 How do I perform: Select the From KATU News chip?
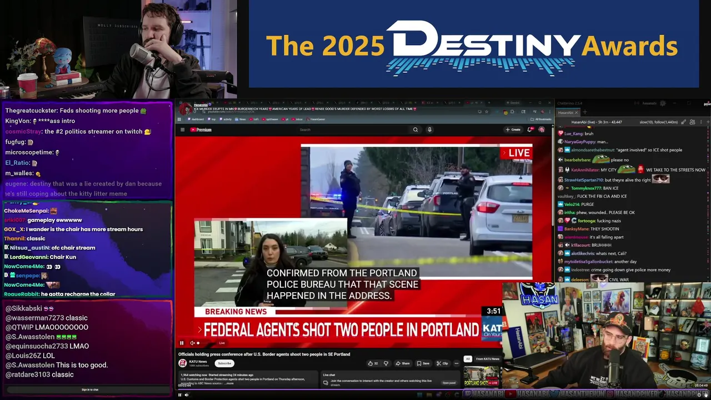[488, 359]
